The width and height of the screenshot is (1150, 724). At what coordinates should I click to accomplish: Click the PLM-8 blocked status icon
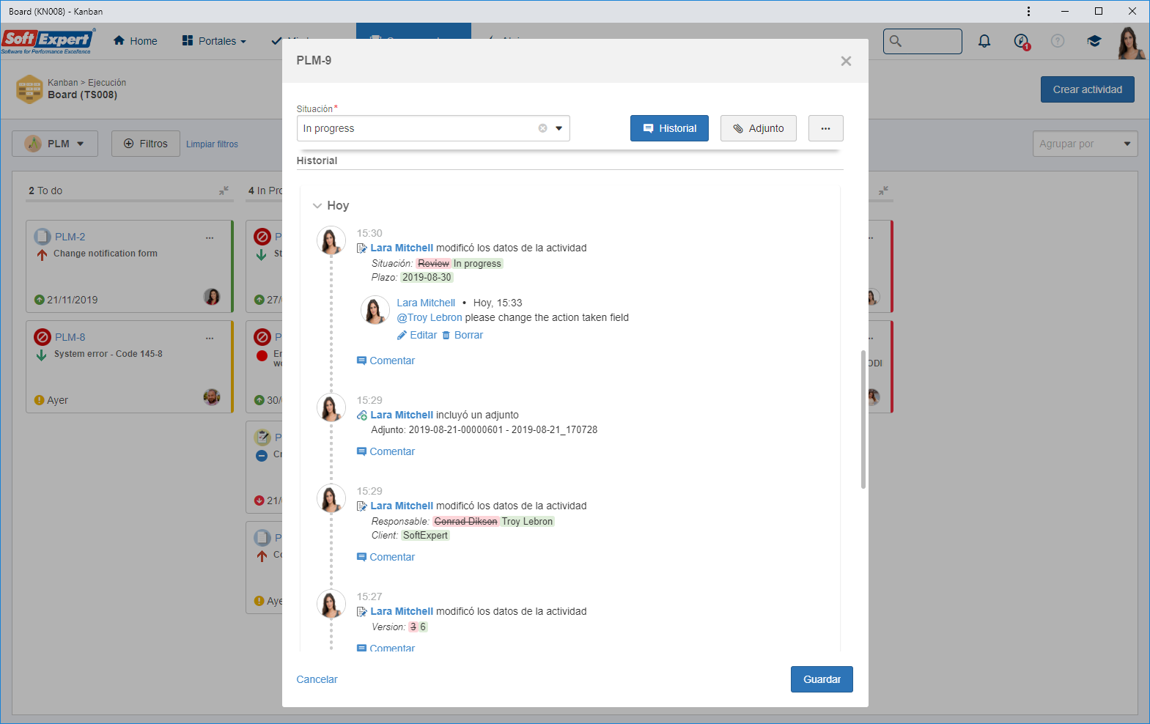(x=43, y=337)
